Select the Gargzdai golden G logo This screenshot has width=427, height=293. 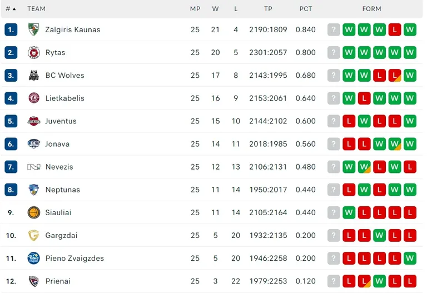point(34,235)
